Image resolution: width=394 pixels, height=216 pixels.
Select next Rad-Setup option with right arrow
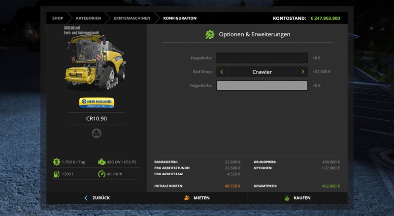pos(302,72)
